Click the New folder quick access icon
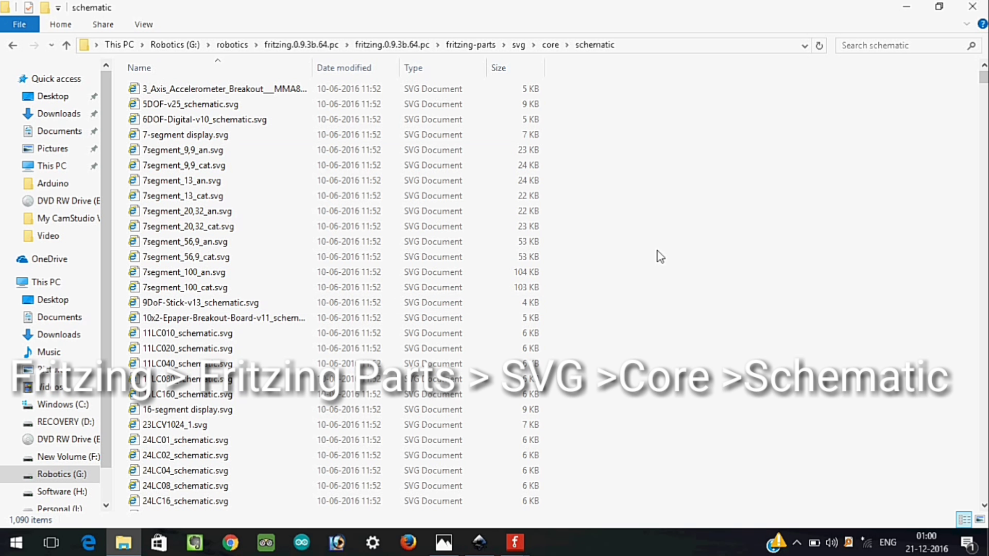 coord(45,7)
